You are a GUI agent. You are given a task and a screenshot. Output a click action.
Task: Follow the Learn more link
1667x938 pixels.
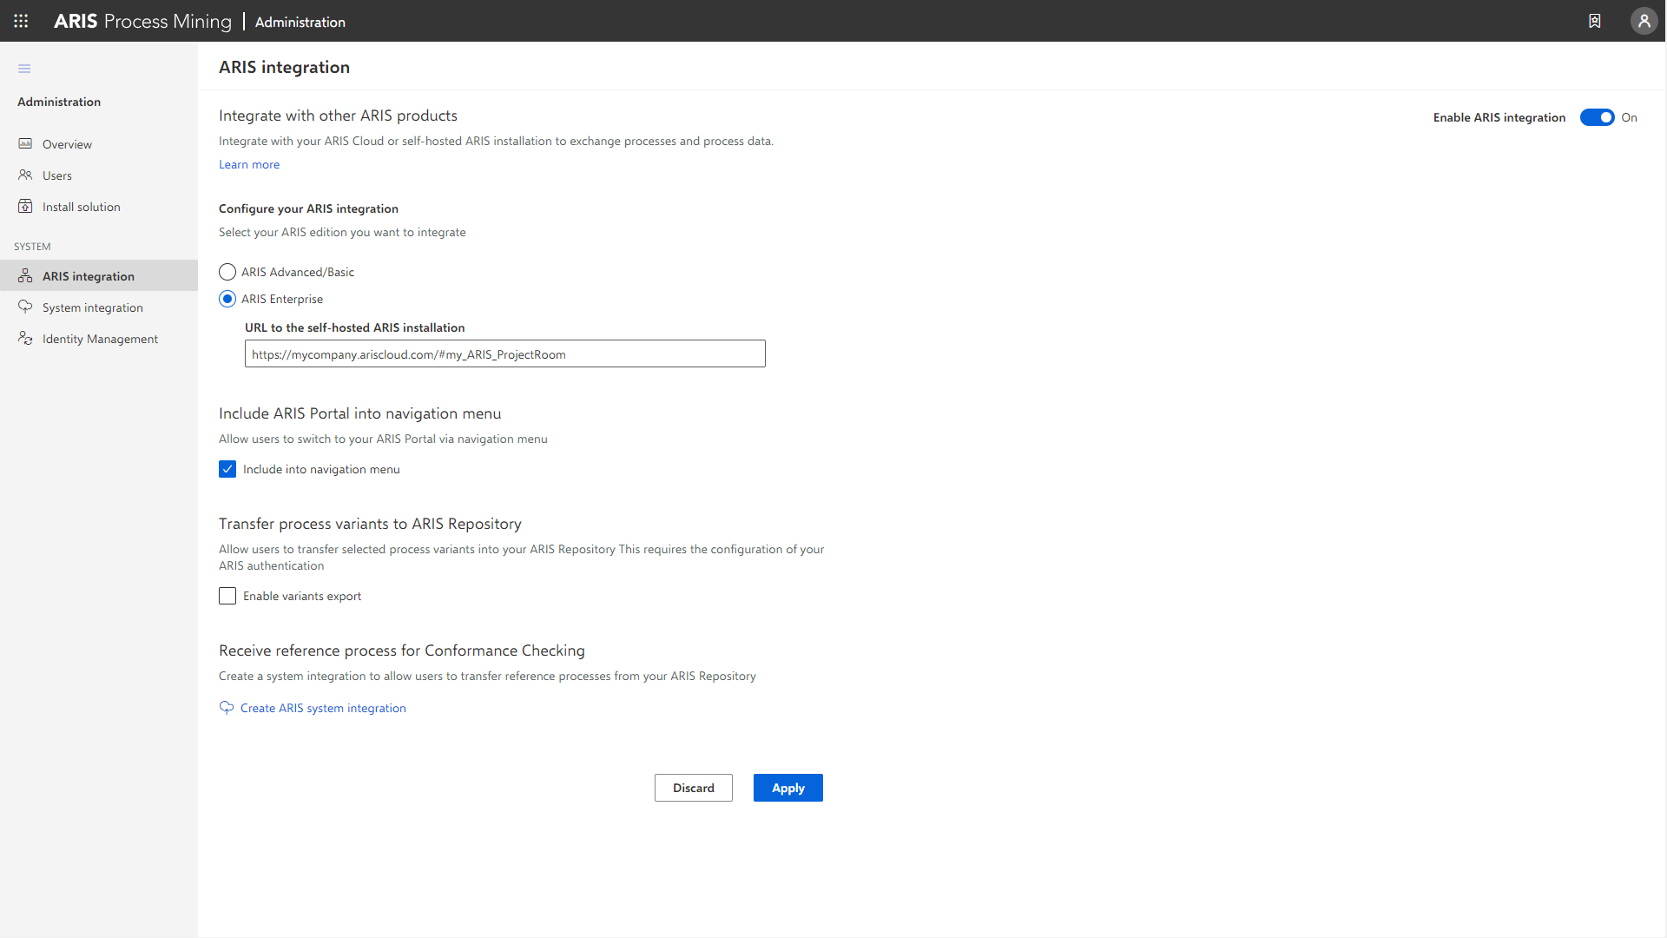(x=249, y=164)
